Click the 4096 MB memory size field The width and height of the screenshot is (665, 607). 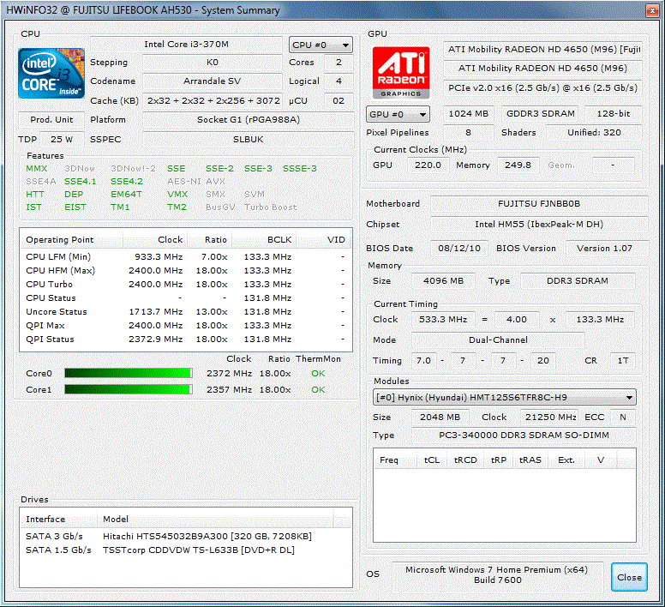443,281
